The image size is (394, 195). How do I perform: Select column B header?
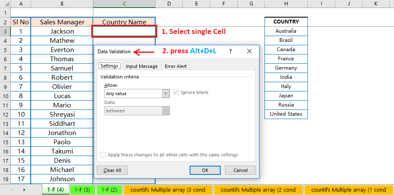click(x=62, y=4)
